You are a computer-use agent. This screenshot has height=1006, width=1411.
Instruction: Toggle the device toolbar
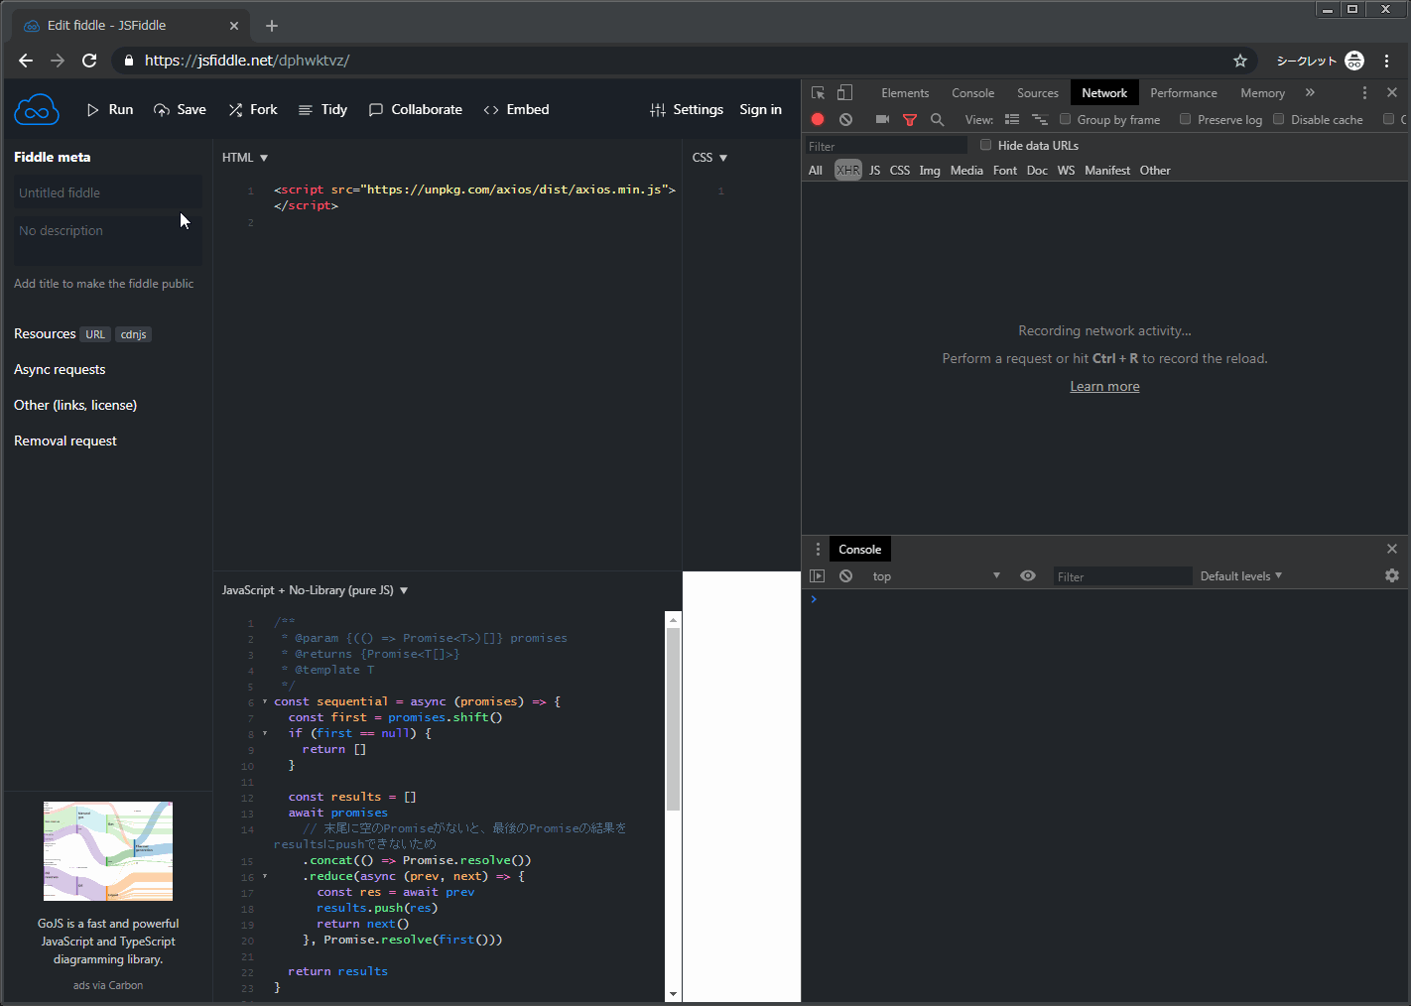[x=844, y=92]
